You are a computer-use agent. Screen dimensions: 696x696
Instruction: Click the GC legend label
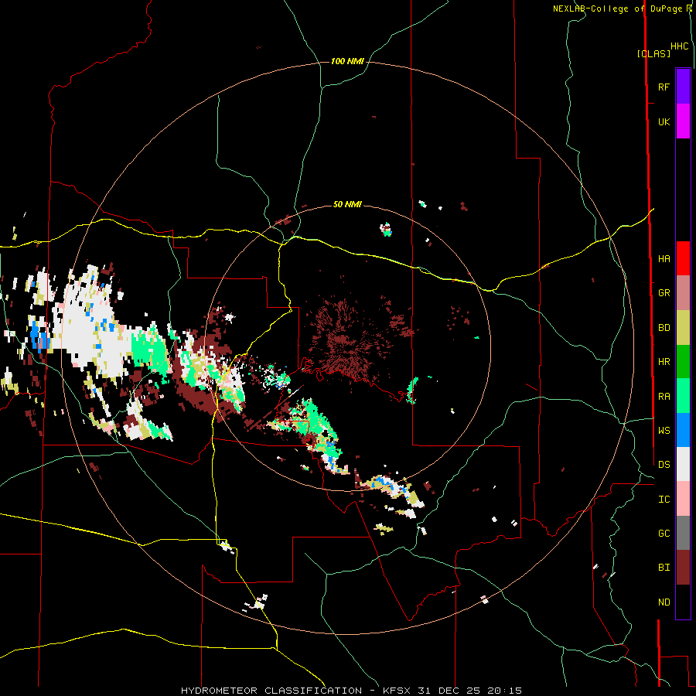tap(664, 534)
